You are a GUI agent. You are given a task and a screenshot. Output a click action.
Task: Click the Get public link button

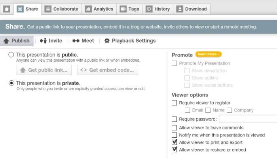(44, 70)
